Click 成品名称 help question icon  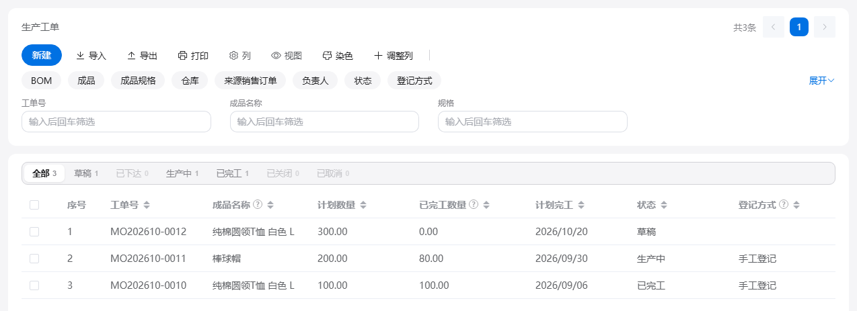tap(258, 204)
